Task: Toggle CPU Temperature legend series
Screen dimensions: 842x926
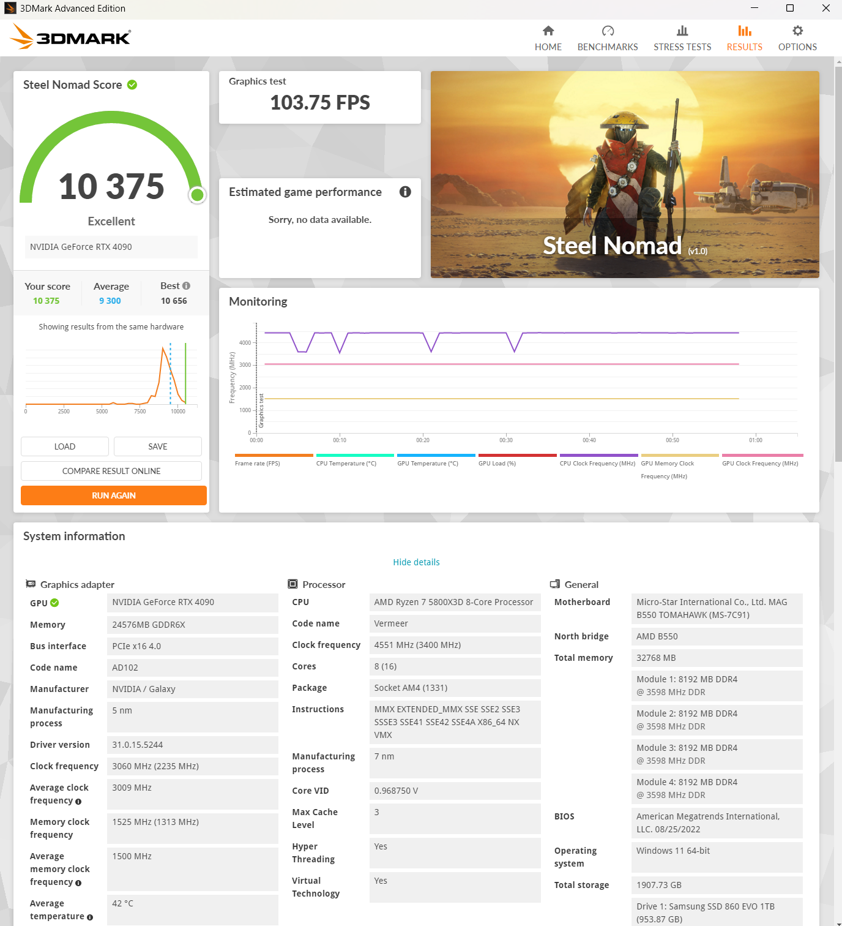Action: [355, 460]
